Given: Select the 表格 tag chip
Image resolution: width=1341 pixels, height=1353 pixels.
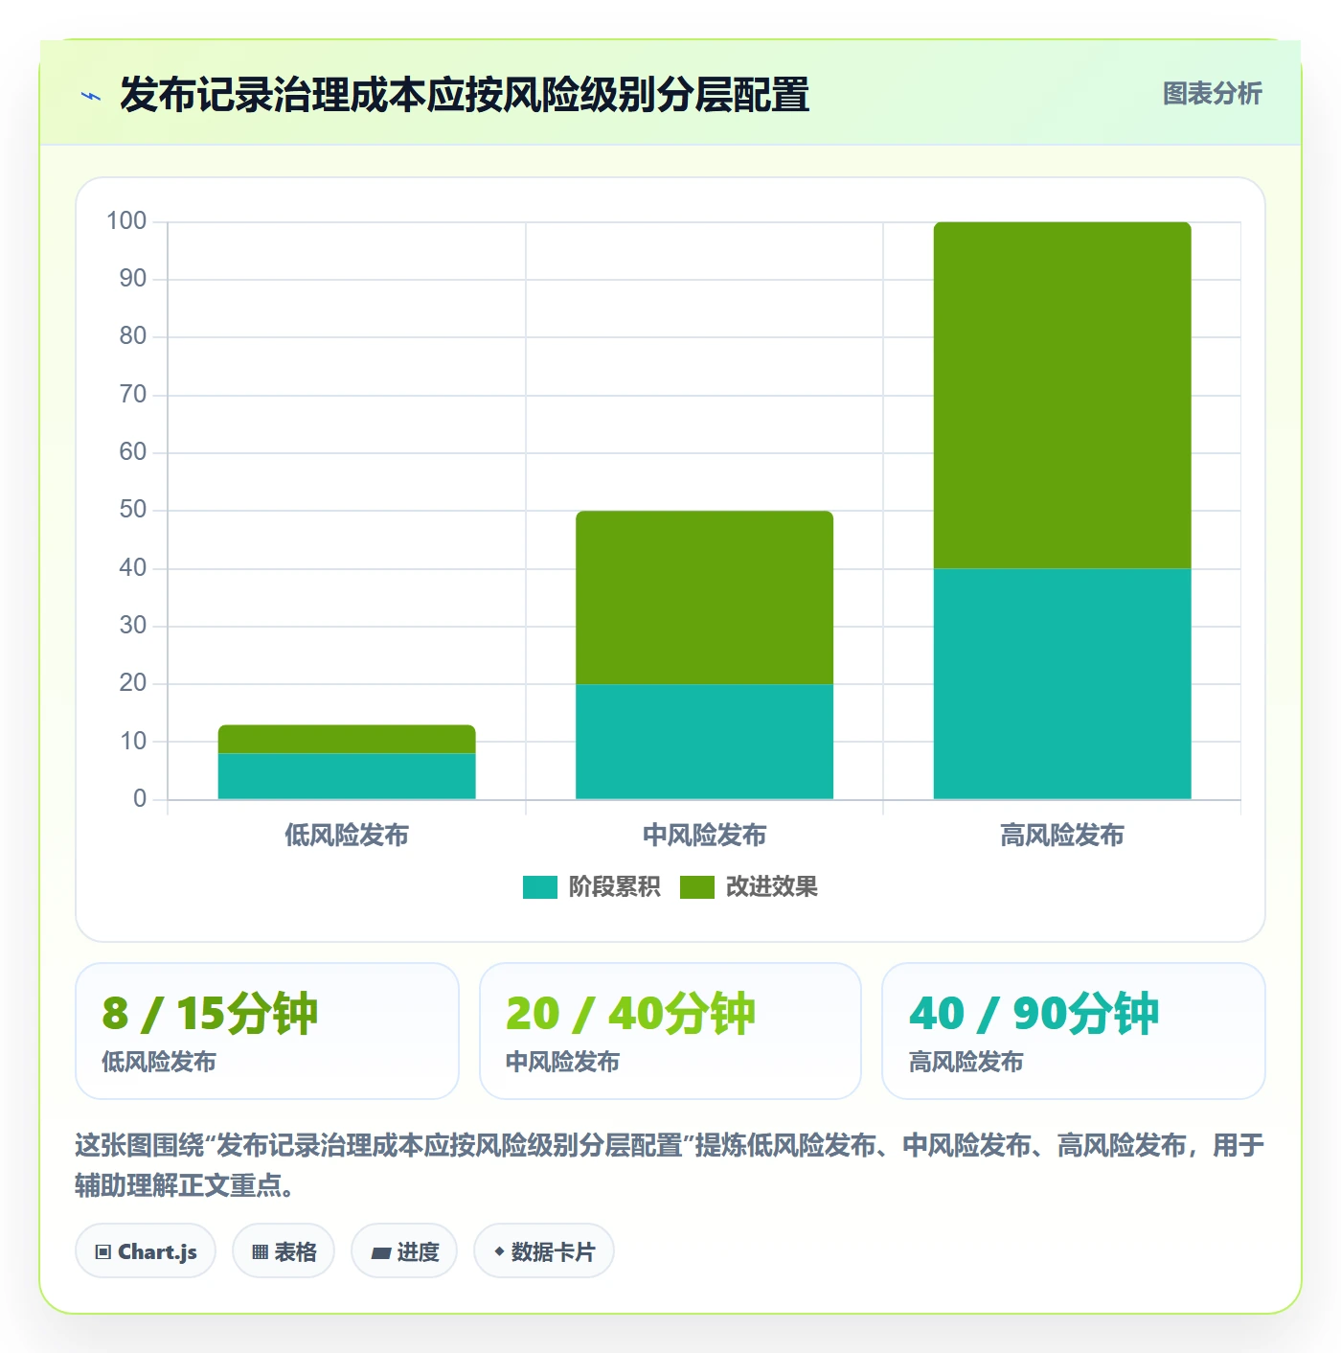Looking at the screenshot, I should point(284,1251).
